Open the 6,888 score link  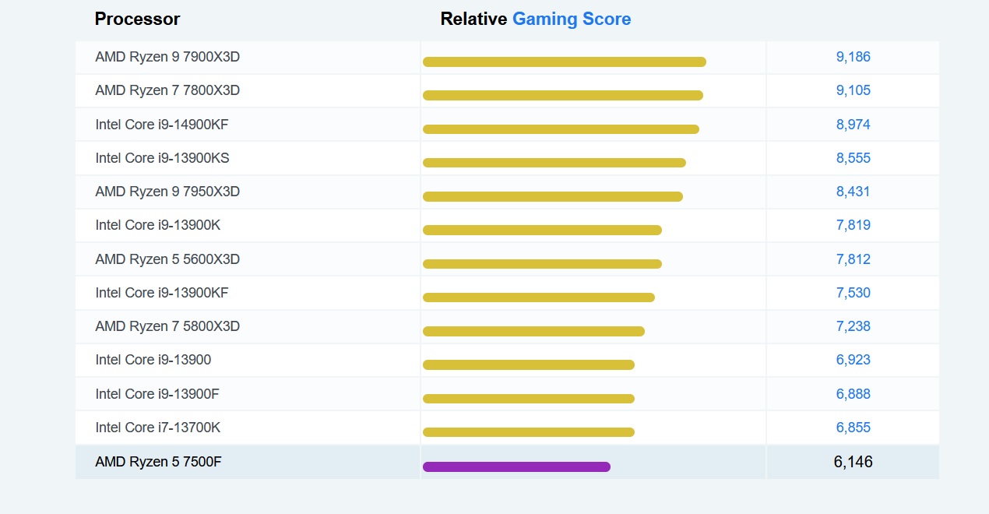point(853,394)
